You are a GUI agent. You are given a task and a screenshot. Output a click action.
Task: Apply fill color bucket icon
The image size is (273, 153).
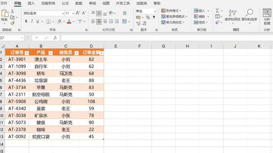coord(60,21)
